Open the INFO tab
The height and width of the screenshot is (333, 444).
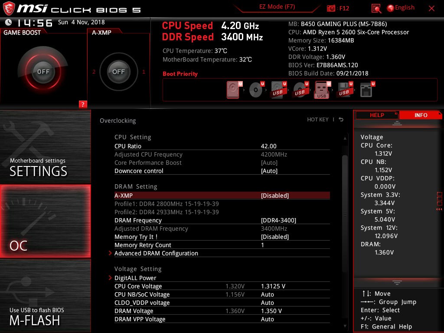click(x=421, y=115)
